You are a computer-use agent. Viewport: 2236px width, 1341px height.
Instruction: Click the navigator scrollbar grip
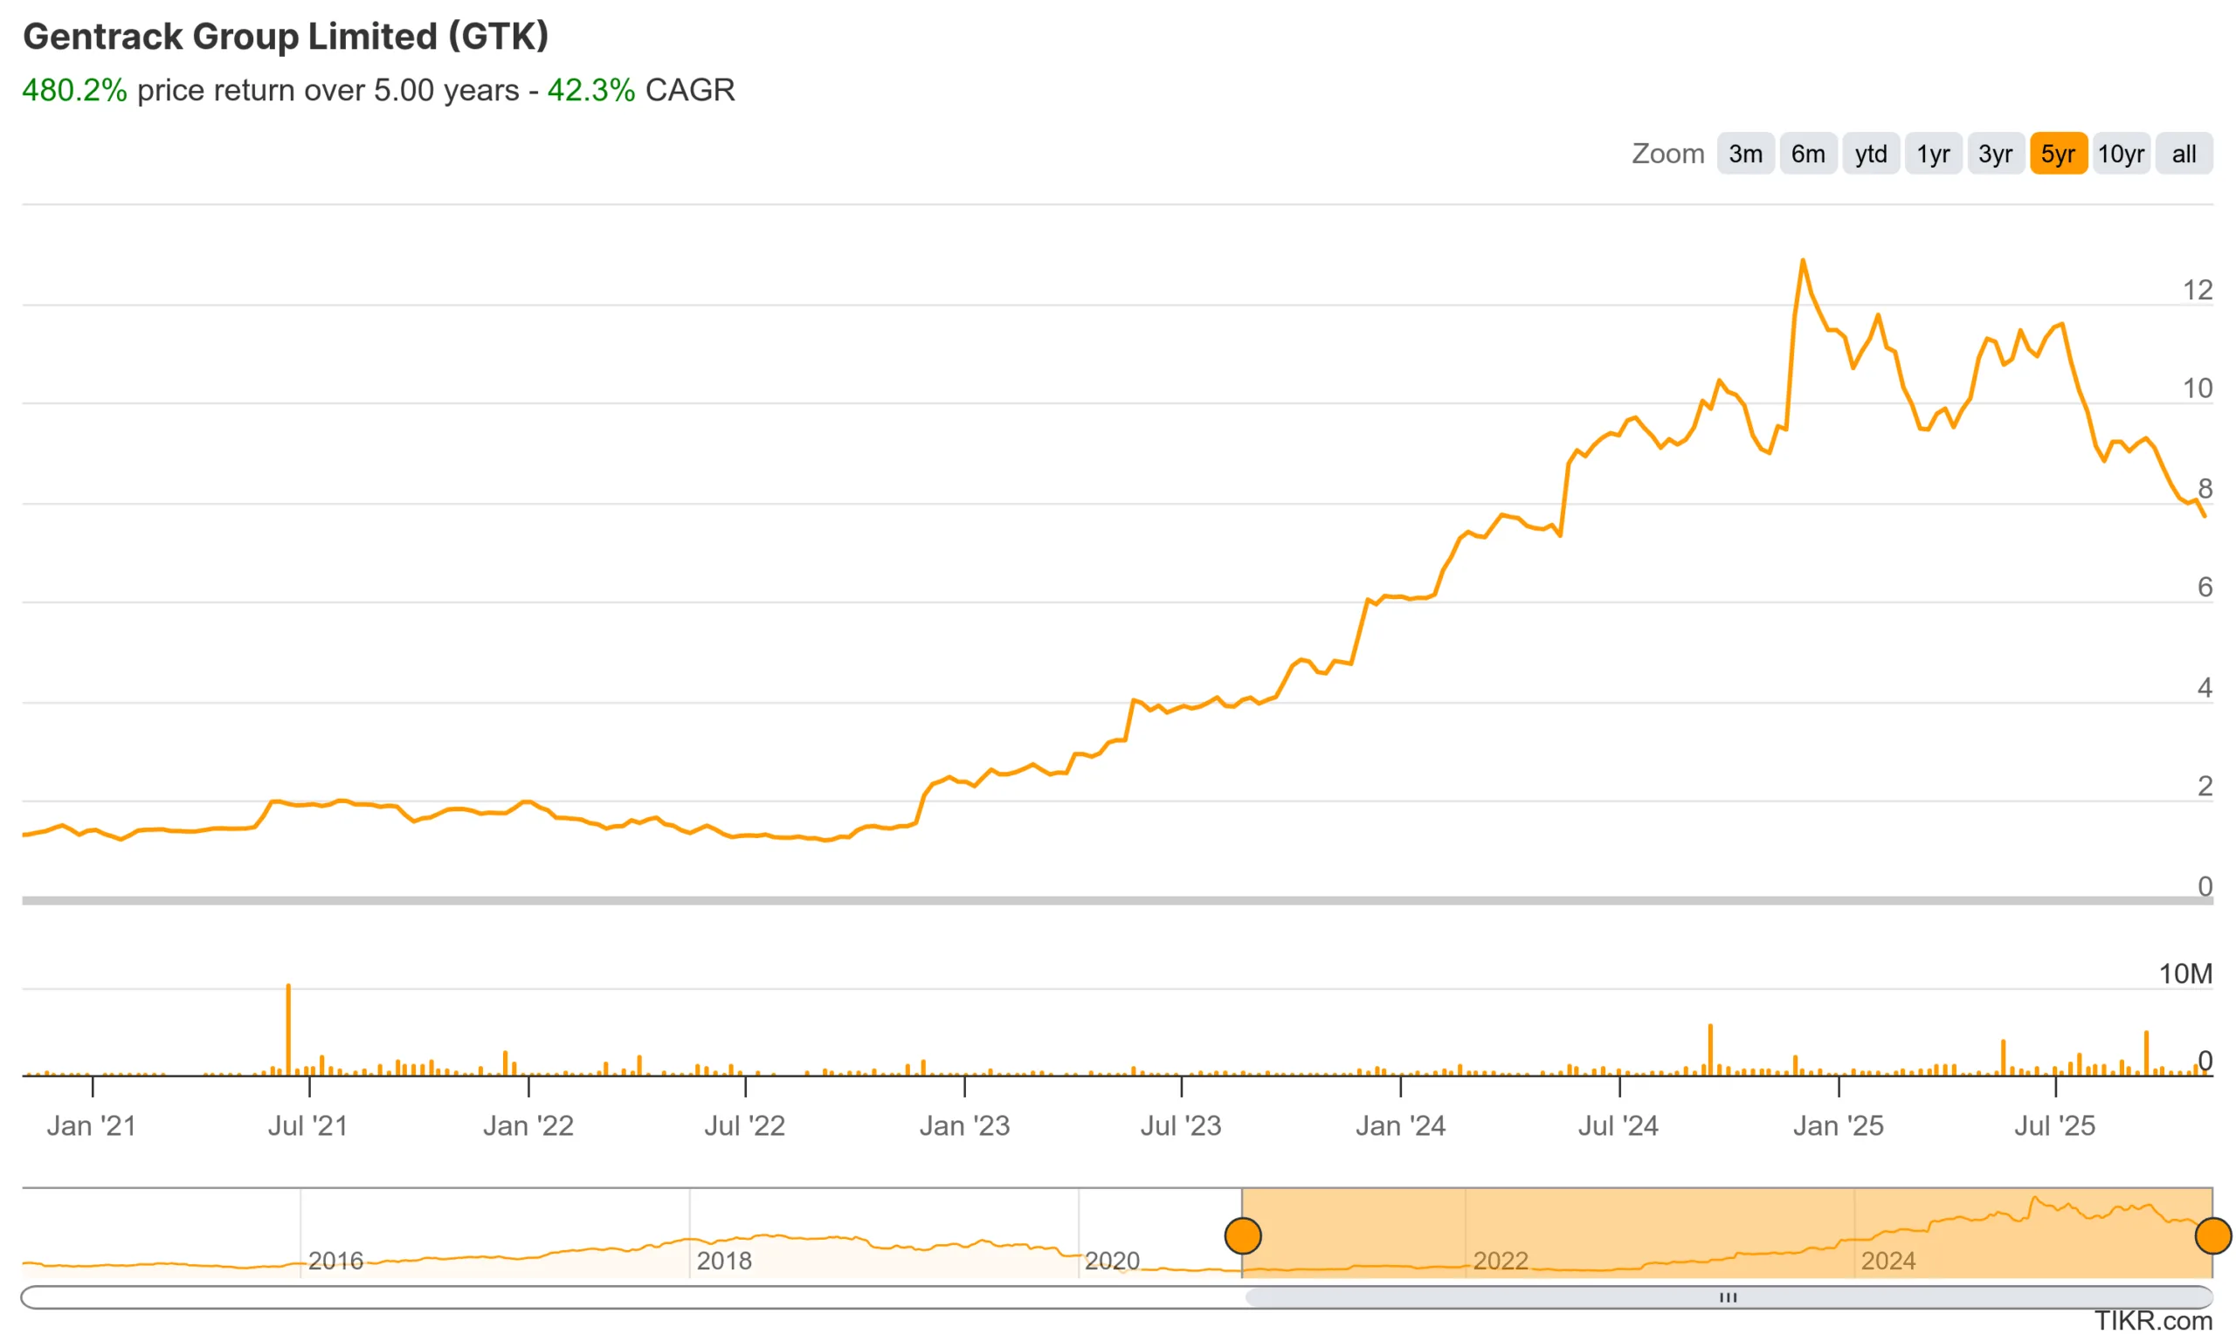(x=1728, y=1297)
